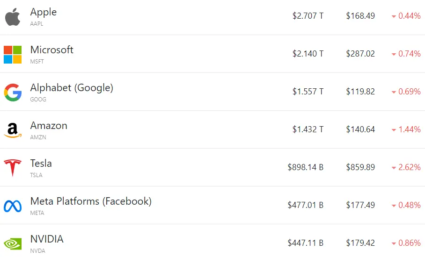Click the blue Meta infinity logo
425x257 pixels.
[x=13, y=206]
